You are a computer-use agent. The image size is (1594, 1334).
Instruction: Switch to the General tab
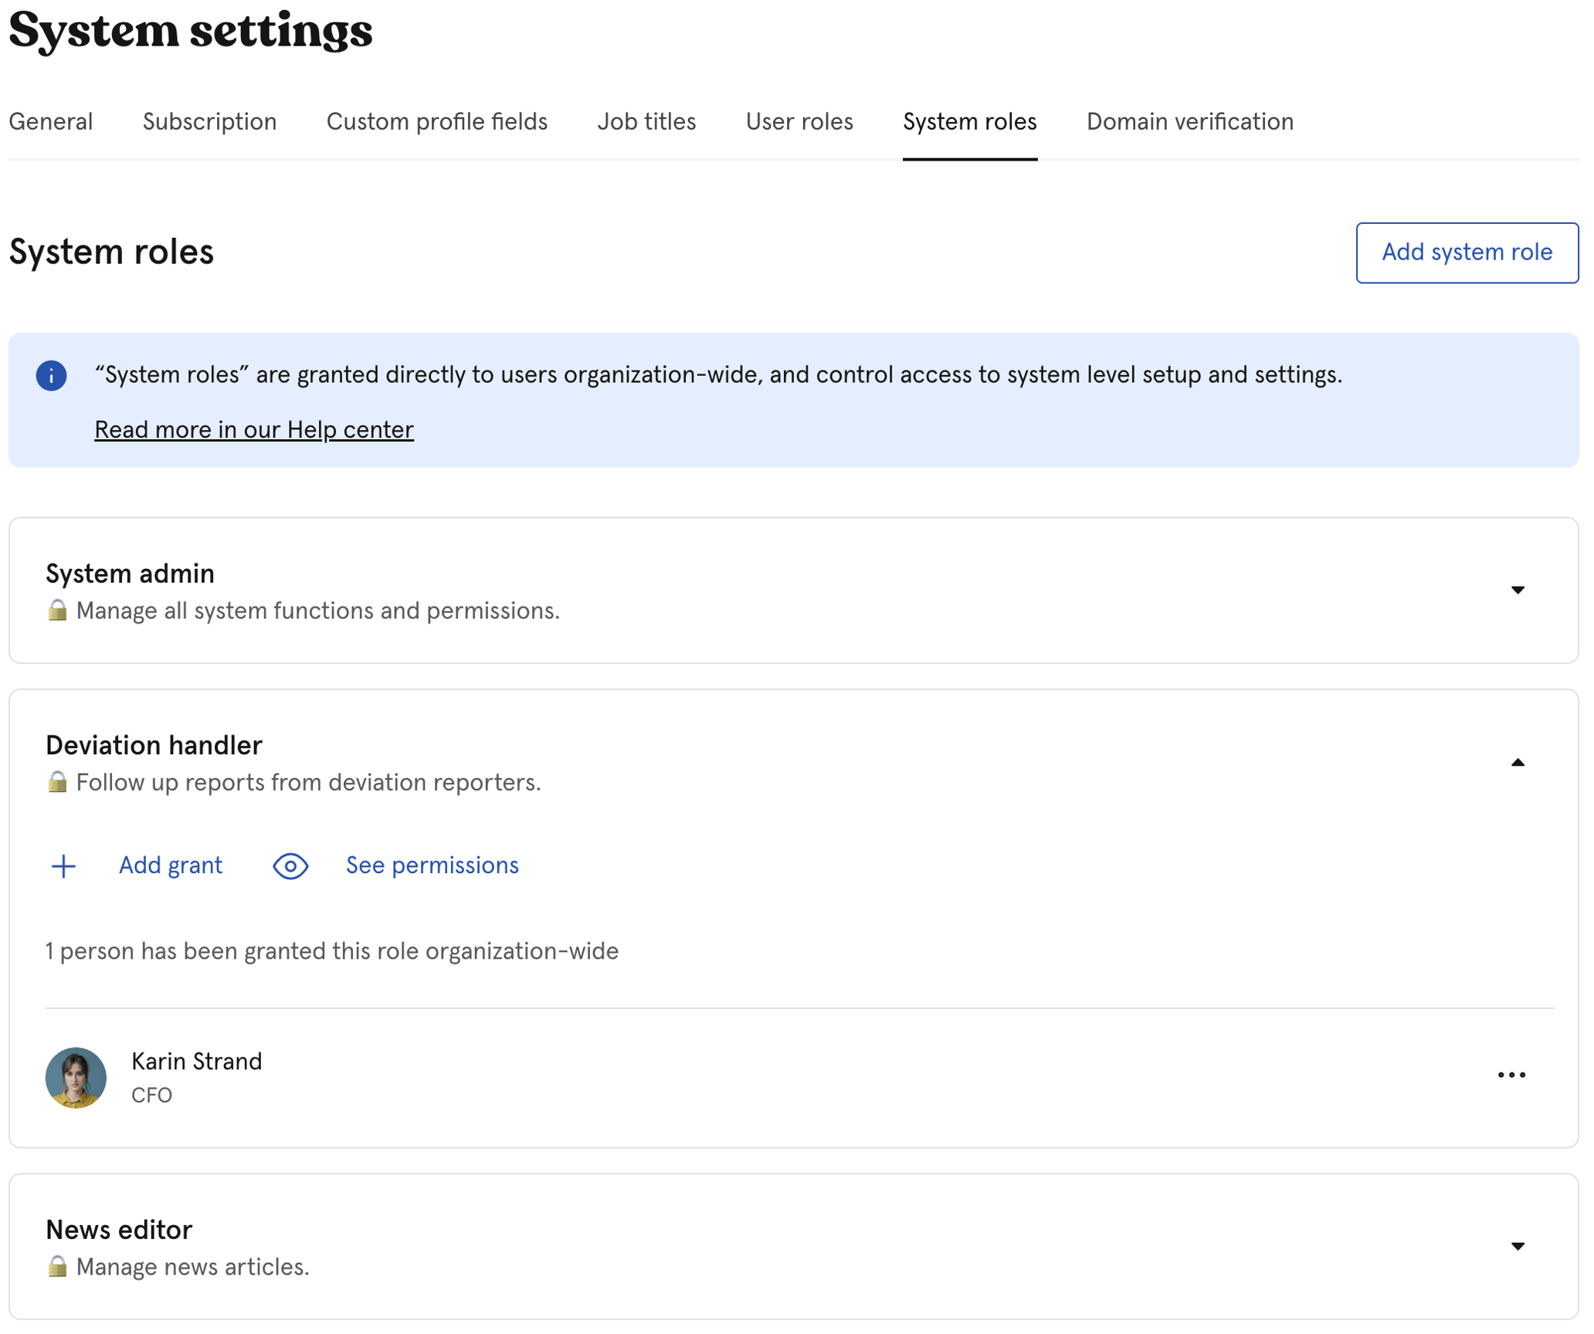click(51, 122)
